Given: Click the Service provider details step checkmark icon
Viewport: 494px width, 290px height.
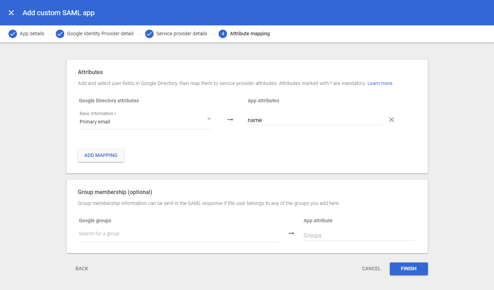Looking at the screenshot, I should click(149, 34).
